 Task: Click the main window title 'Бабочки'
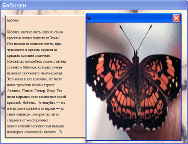14,5
